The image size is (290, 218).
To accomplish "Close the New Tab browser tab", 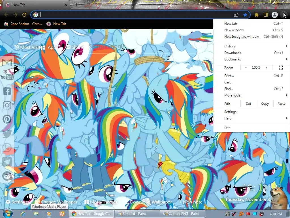I will click(x=66, y=5).
